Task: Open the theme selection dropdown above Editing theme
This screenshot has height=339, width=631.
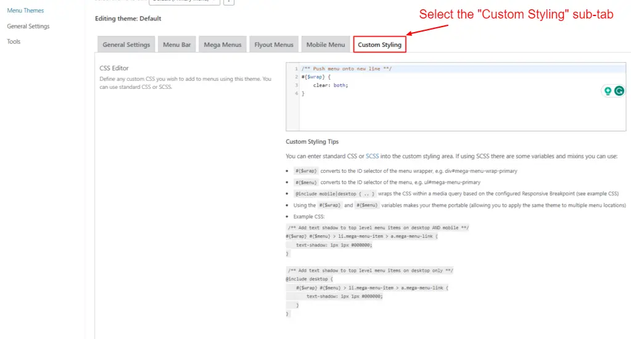Action: tap(184, 2)
